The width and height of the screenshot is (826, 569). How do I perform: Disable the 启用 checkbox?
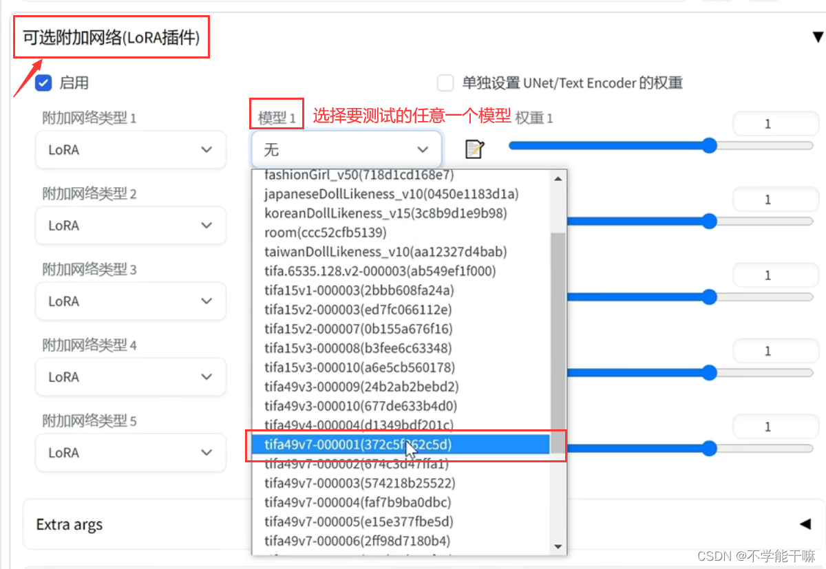[43, 83]
